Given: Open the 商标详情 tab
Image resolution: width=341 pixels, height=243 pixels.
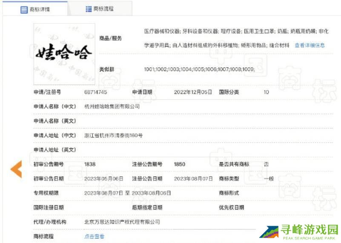Looking at the screenshot, I should [x=35, y=9].
